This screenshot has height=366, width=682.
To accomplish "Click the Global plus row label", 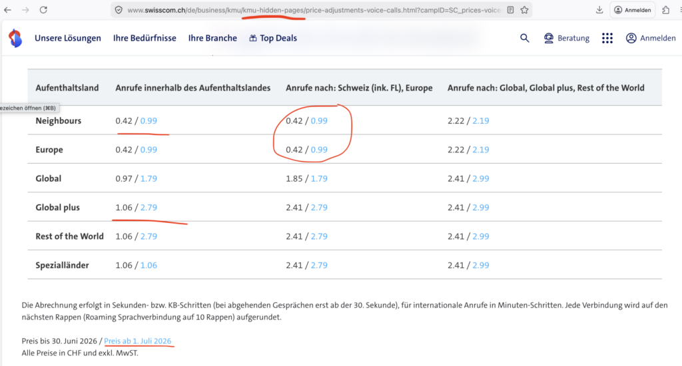I will [57, 208].
